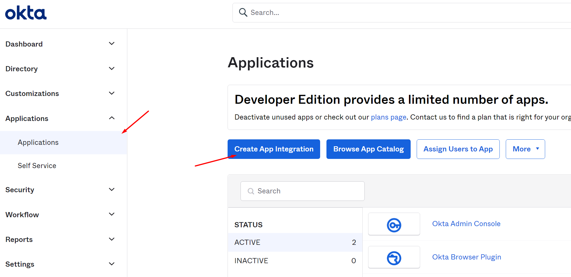Click the Okta Browser Plugin app icon

click(x=394, y=257)
